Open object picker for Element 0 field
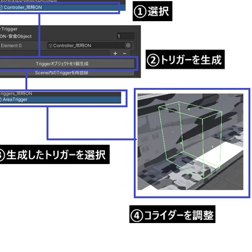The image size is (252, 252). click(x=128, y=45)
